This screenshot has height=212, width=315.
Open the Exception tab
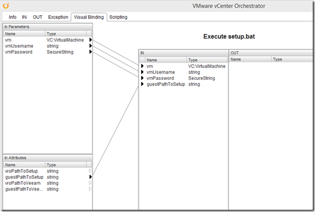pos(58,17)
